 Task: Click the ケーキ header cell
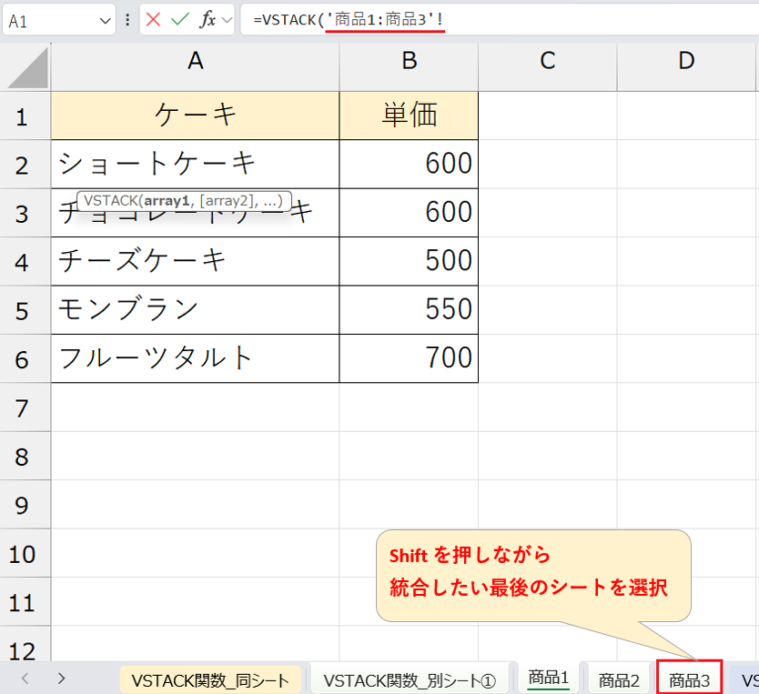pyautogui.click(x=195, y=116)
